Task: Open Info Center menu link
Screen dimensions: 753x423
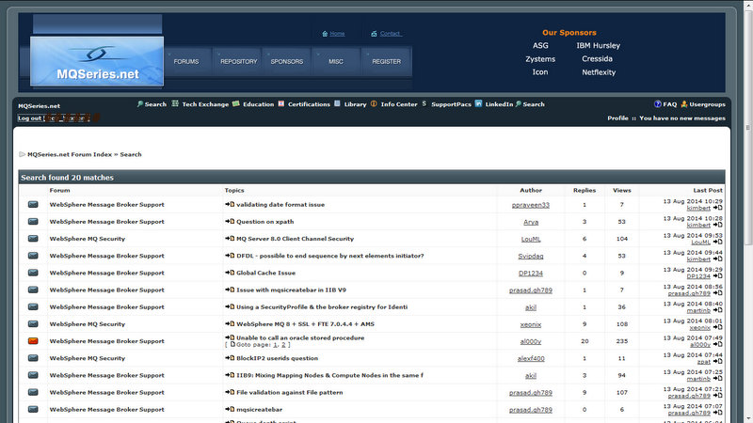Action: pos(399,104)
